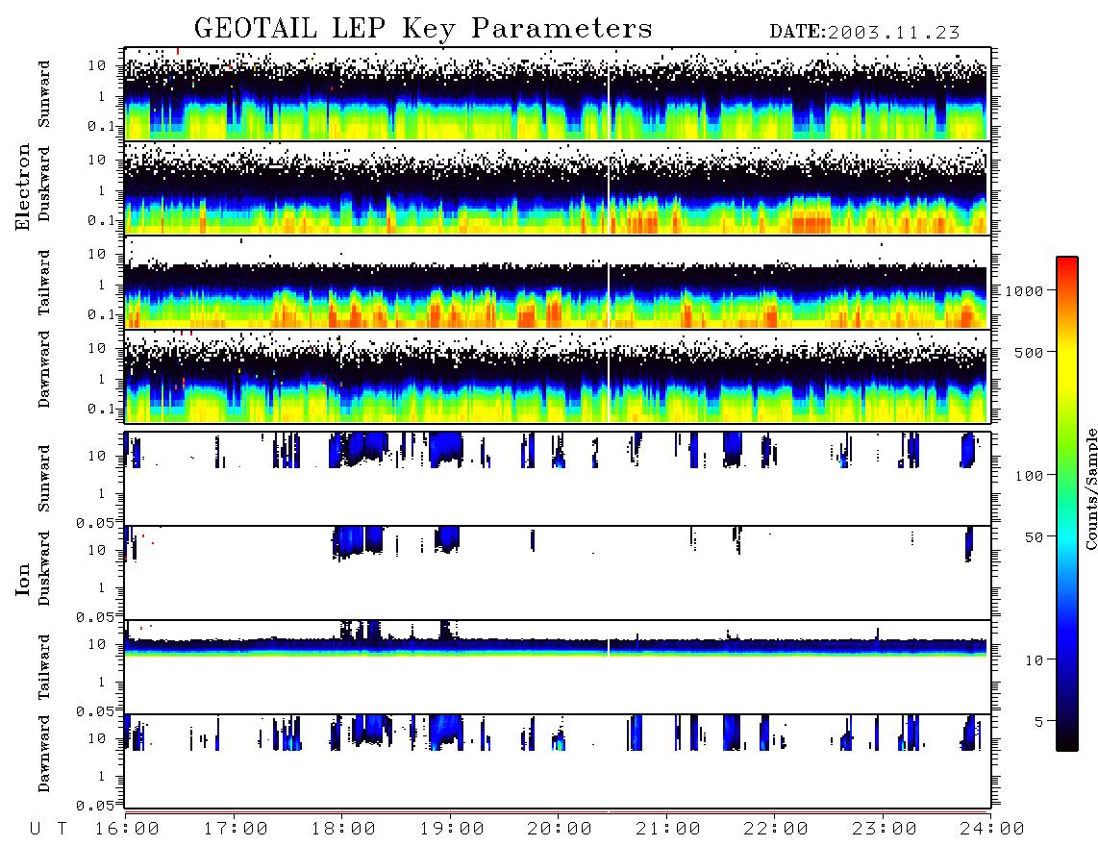Click the Ion Dawnward spectrogram panel
1098x846 pixels.
pyautogui.click(x=558, y=760)
